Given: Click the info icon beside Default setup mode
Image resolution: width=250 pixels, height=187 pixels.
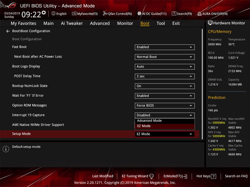Looking at the screenshot, I should pos(6,149).
